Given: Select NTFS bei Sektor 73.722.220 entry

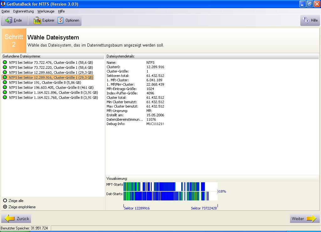Looking at the screenshot, I should 51,68.
